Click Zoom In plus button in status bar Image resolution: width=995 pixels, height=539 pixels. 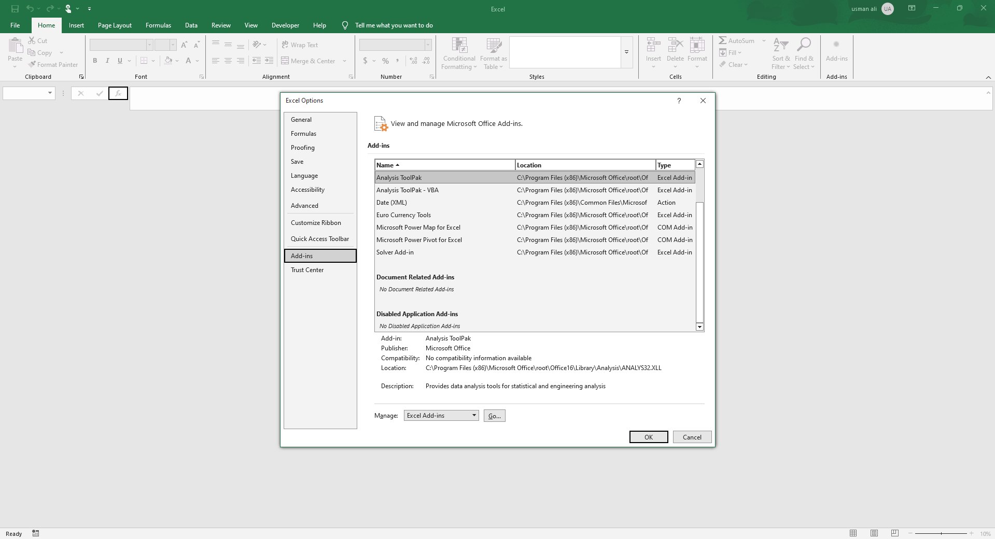coord(971,533)
